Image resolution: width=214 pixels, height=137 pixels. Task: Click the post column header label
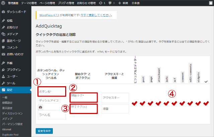pos(143,79)
